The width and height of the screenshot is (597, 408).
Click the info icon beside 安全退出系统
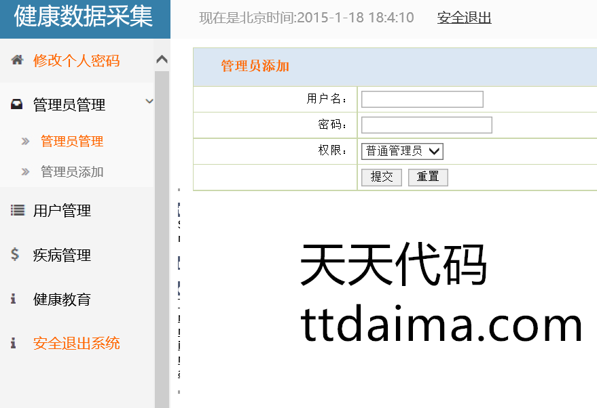(14, 343)
